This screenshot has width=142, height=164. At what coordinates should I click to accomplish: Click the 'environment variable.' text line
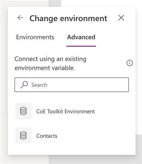click(x=45, y=68)
